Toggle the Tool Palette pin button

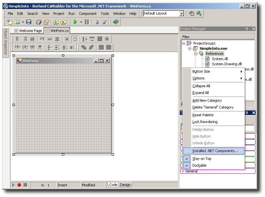247,113
